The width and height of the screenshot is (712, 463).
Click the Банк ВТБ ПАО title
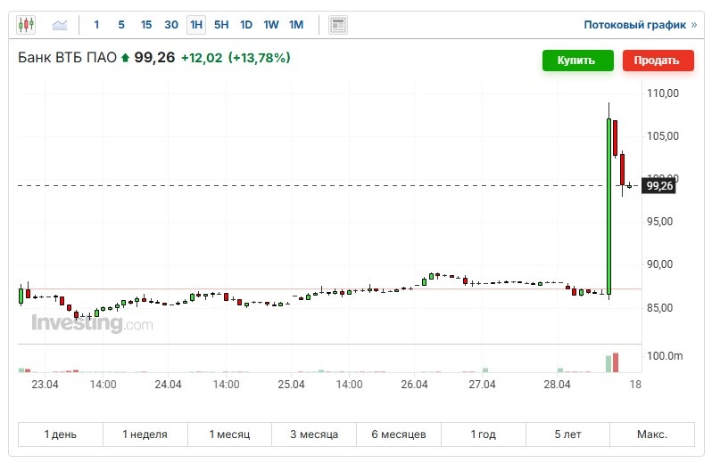[x=67, y=58]
